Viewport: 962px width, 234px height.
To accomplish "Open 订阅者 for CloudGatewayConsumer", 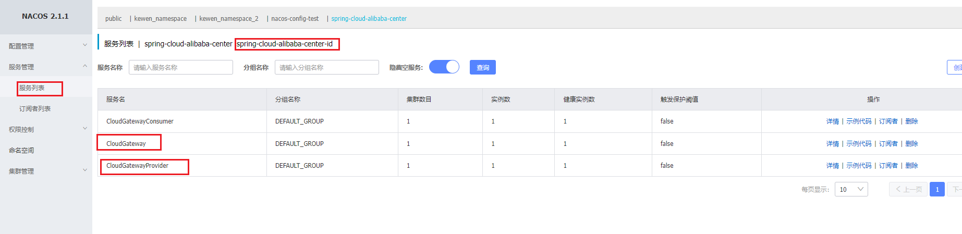I will coord(888,121).
